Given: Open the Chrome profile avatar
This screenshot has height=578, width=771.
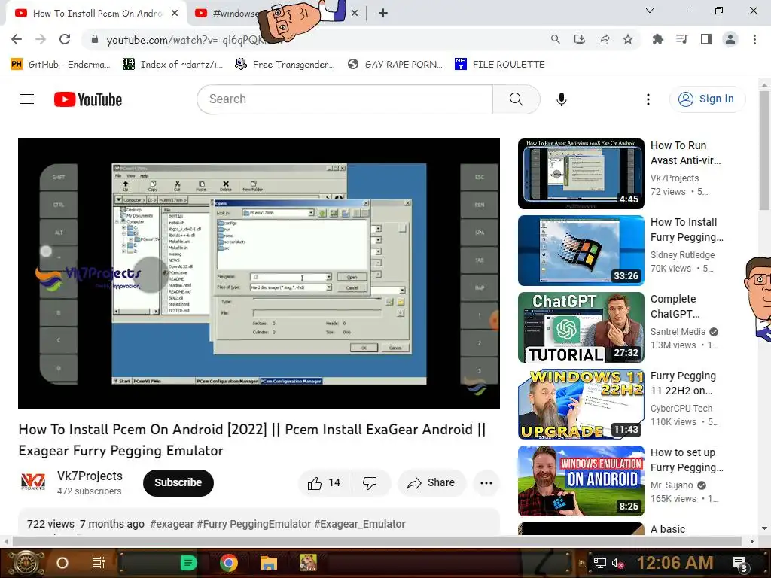Looking at the screenshot, I should [x=730, y=39].
